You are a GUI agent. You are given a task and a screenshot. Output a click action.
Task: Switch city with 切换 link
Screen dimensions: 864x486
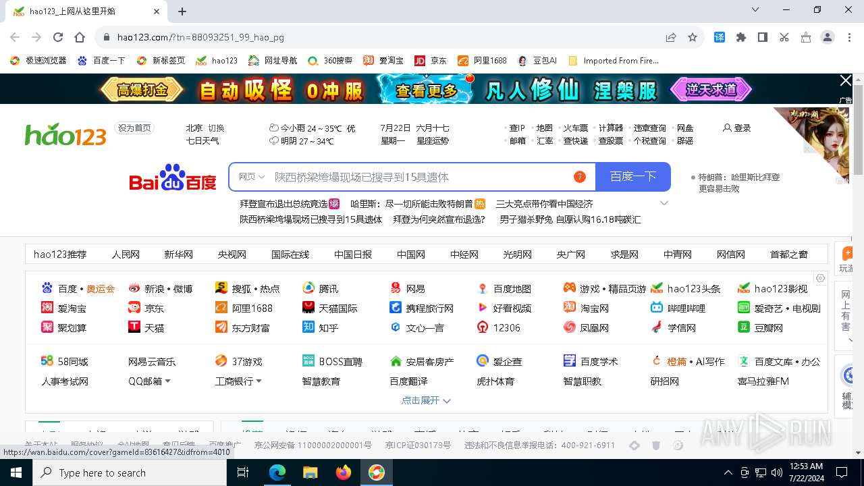click(x=216, y=128)
